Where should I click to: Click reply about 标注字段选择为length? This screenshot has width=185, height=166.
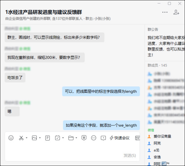point(101,91)
